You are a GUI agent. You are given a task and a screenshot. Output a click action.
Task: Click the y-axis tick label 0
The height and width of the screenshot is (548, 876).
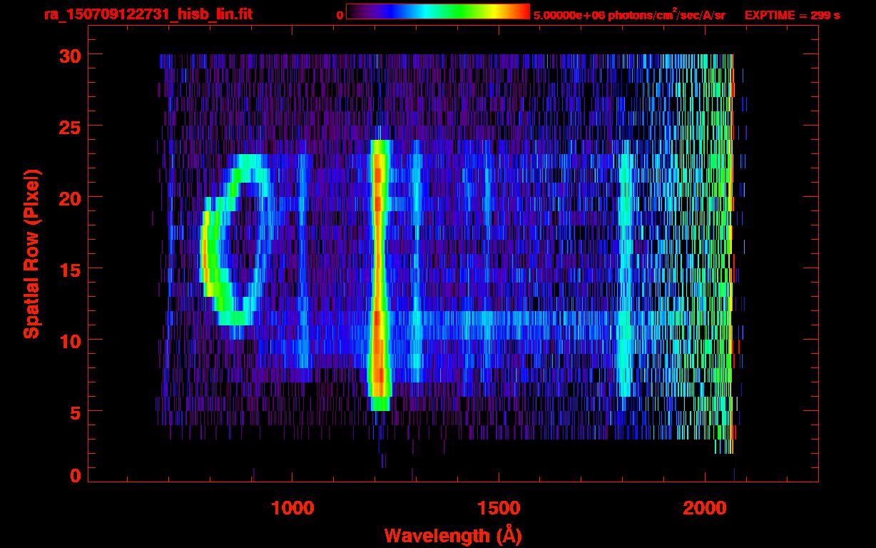[75, 476]
